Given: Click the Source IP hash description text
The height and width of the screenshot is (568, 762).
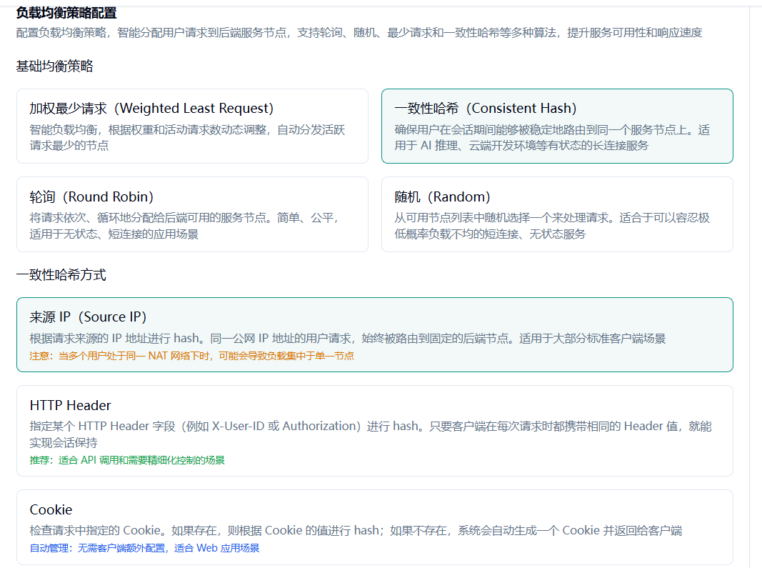Looking at the screenshot, I should coord(347,339).
